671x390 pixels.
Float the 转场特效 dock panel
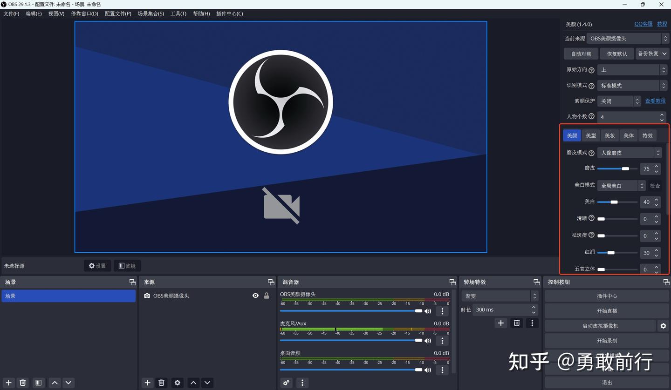[x=536, y=282]
